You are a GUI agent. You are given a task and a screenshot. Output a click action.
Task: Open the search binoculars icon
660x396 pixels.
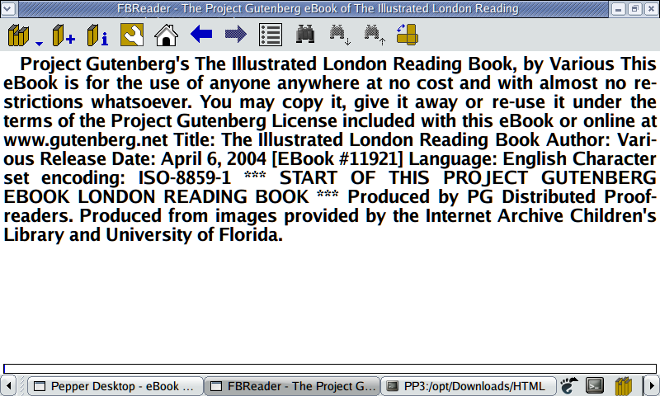(x=305, y=34)
